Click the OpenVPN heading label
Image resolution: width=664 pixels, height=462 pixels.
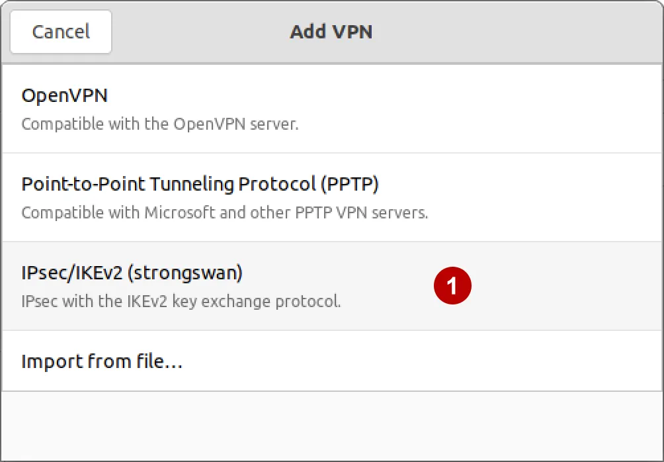coord(63,95)
